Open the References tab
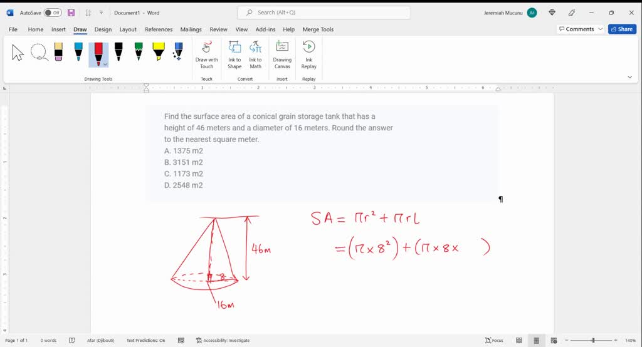 (159, 29)
